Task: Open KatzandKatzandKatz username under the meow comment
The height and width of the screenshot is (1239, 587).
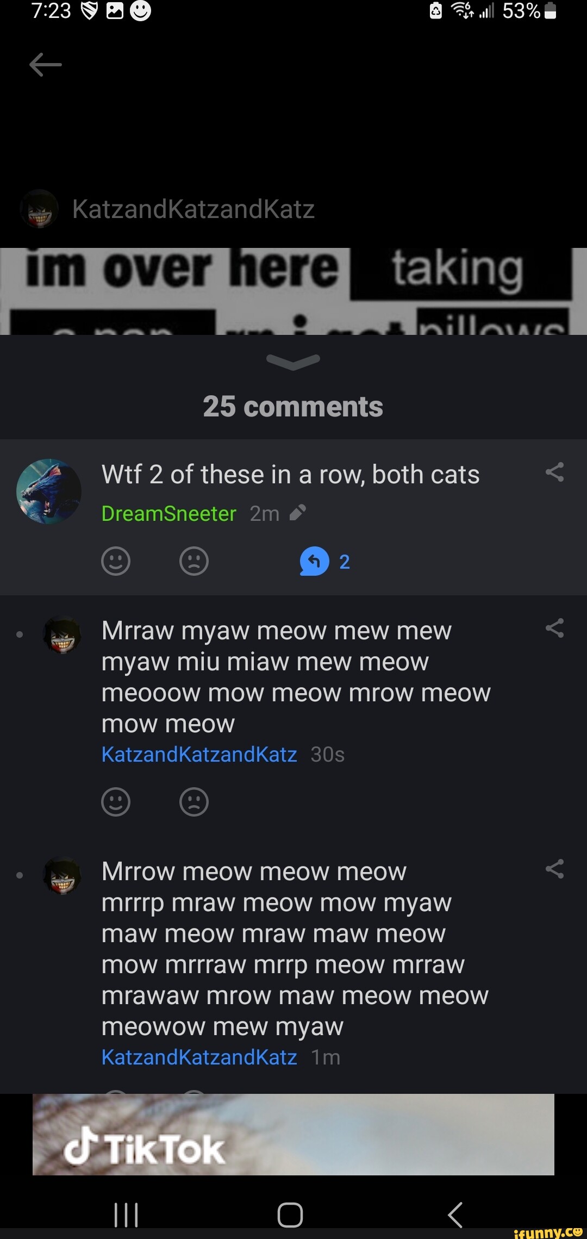Action: click(x=199, y=754)
